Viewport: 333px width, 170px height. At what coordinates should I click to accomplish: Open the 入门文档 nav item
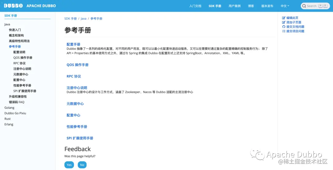(195, 6)
